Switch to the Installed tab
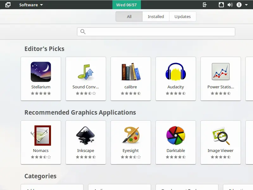253x190 pixels. pos(156,17)
